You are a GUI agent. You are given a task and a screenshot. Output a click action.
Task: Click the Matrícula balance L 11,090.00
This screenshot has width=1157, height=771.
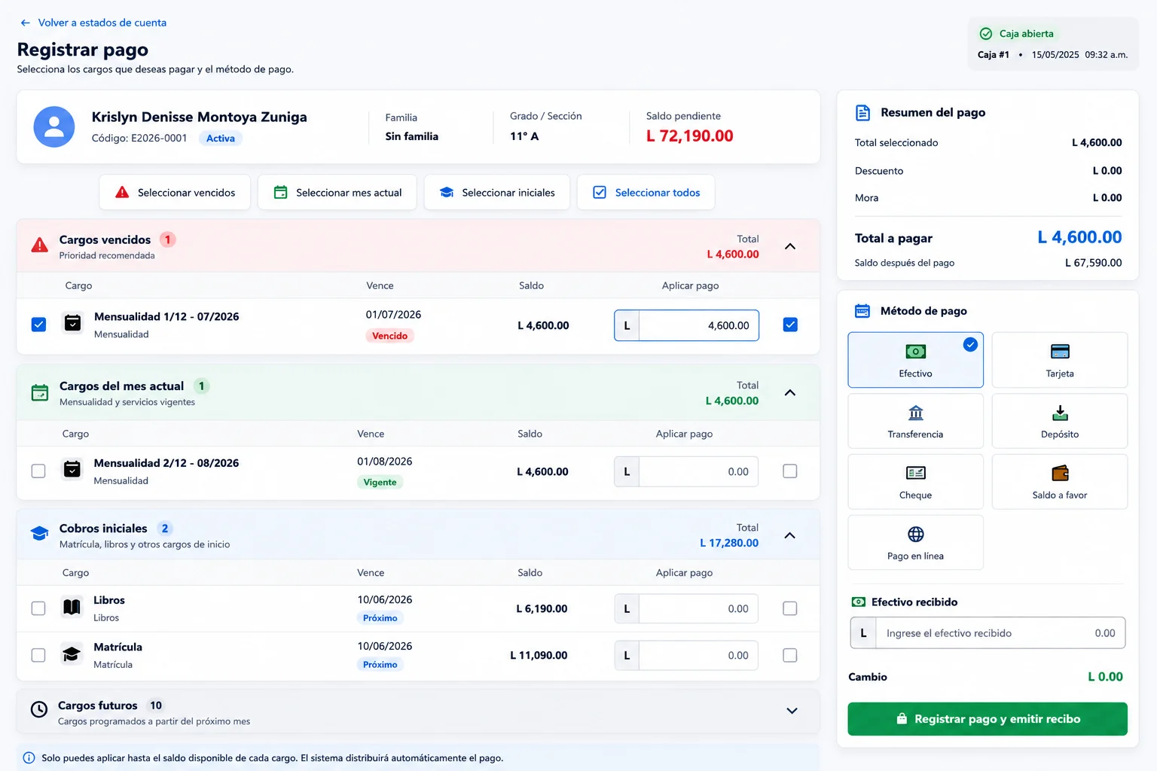[539, 655]
